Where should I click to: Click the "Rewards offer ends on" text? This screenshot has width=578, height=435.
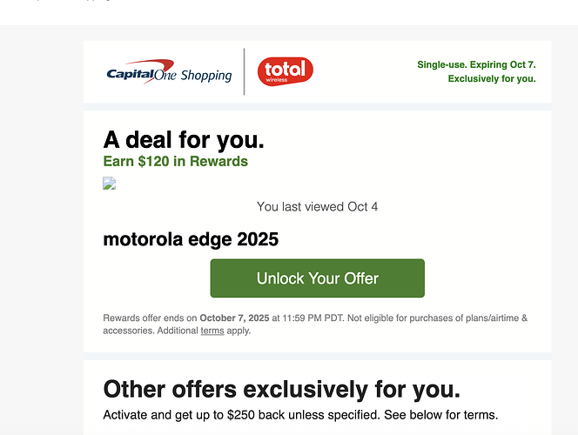click(150, 318)
